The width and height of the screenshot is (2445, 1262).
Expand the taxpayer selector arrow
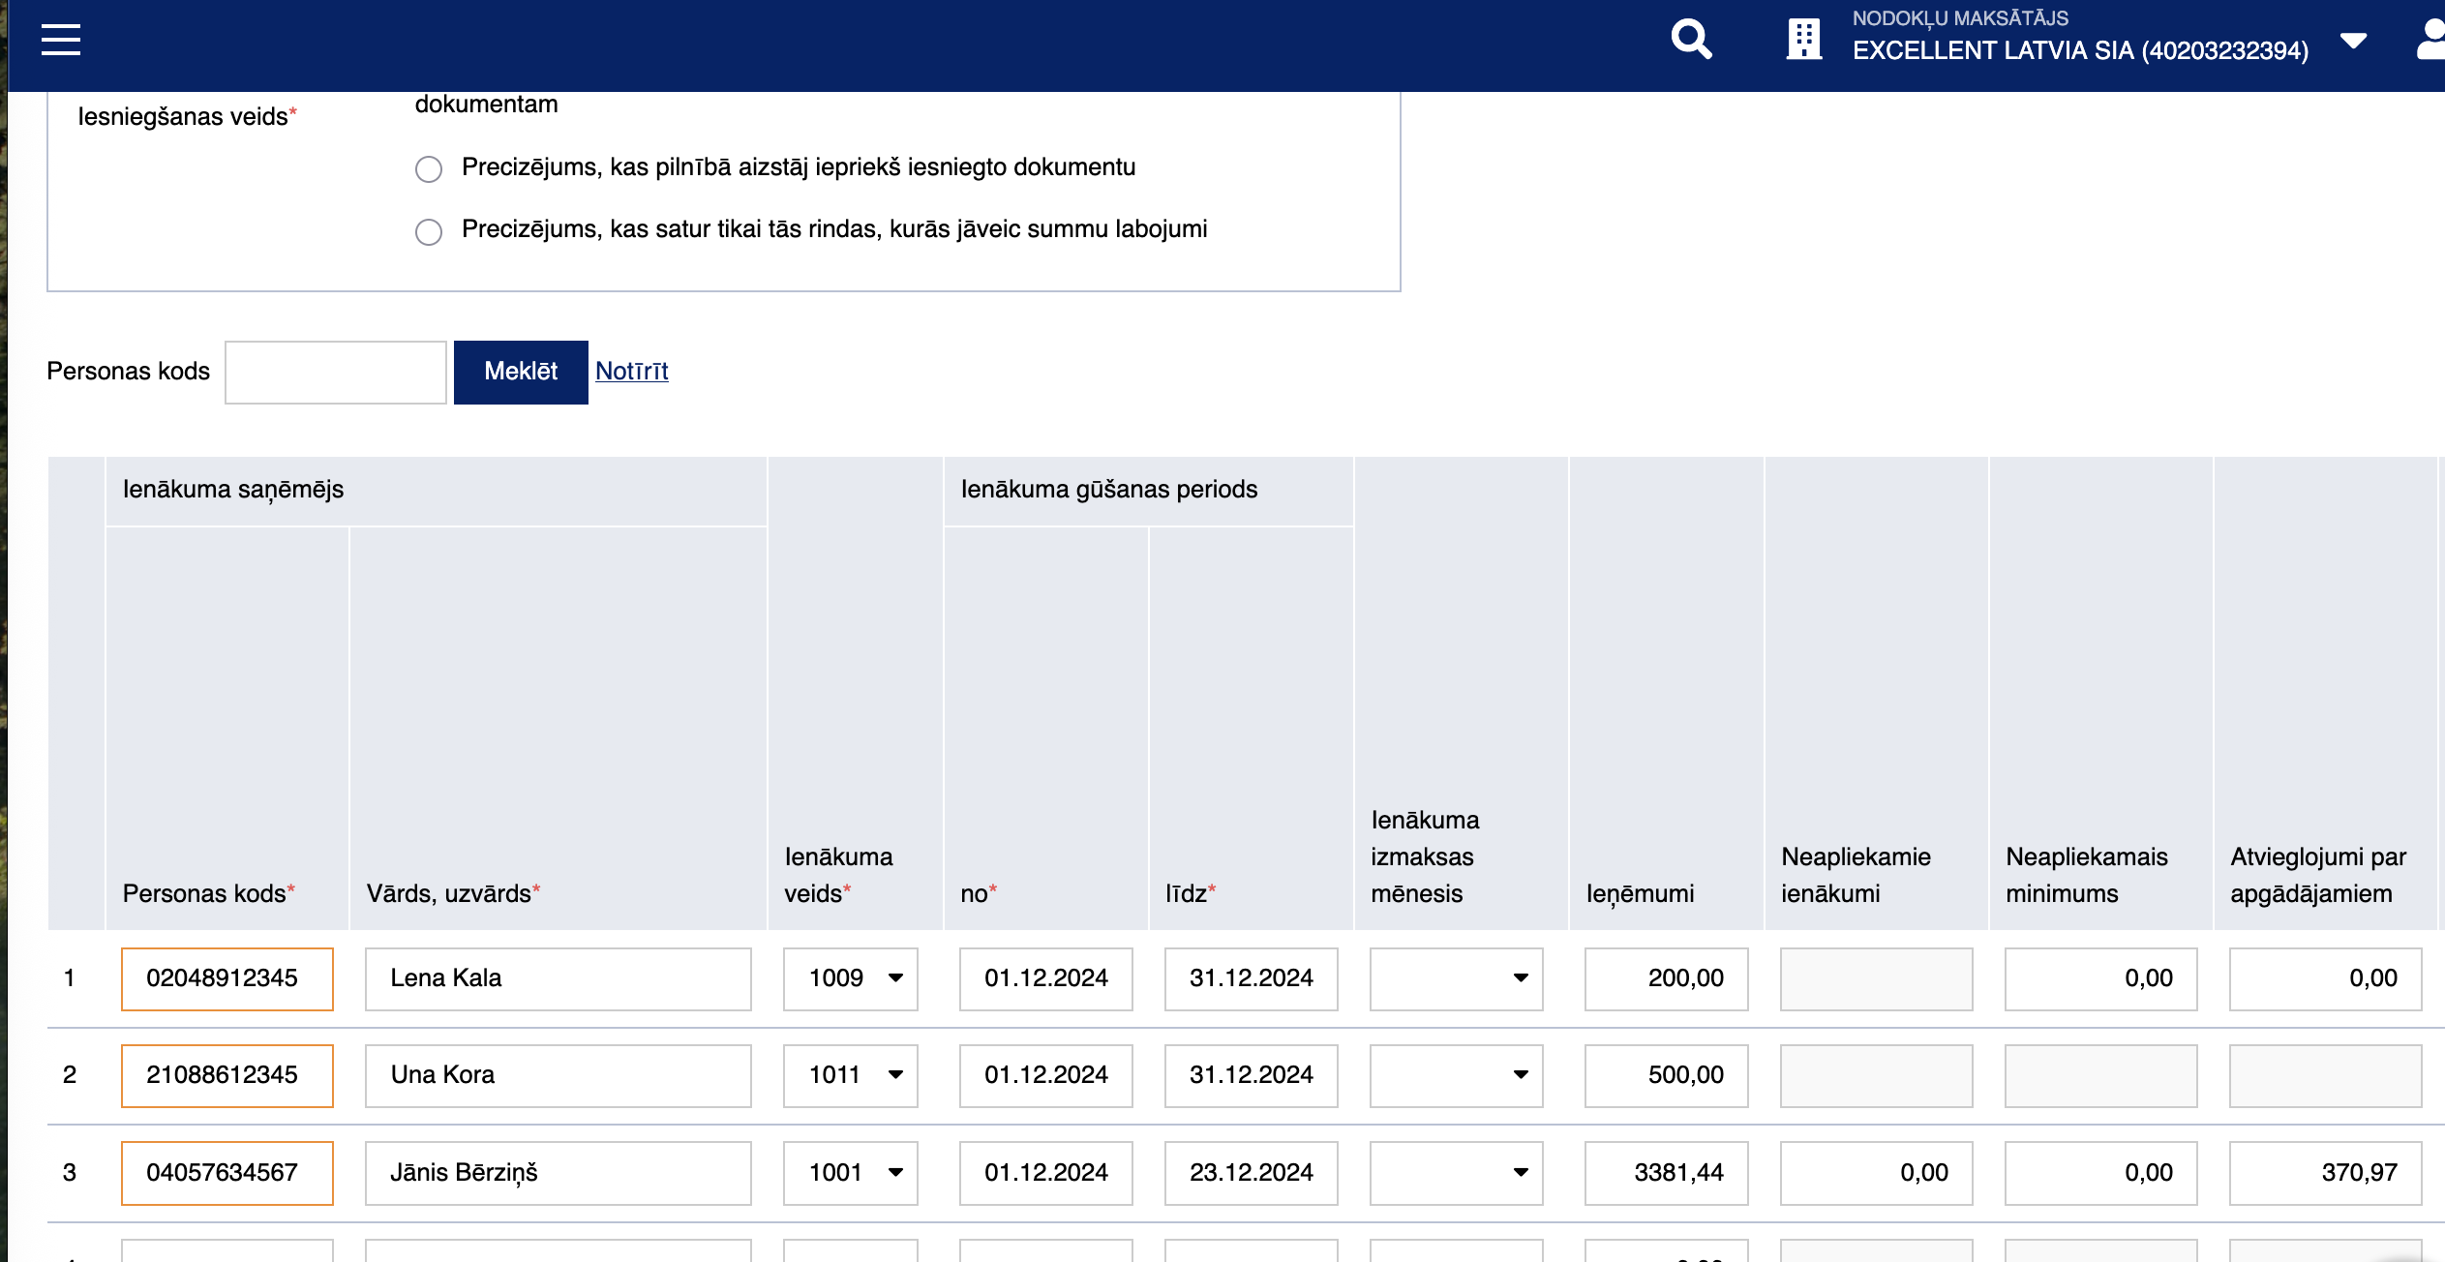(2353, 40)
